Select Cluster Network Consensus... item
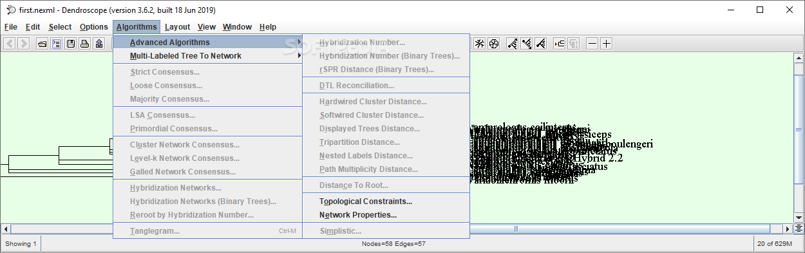Image resolution: width=805 pixels, height=253 pixels. click(207, 145)
